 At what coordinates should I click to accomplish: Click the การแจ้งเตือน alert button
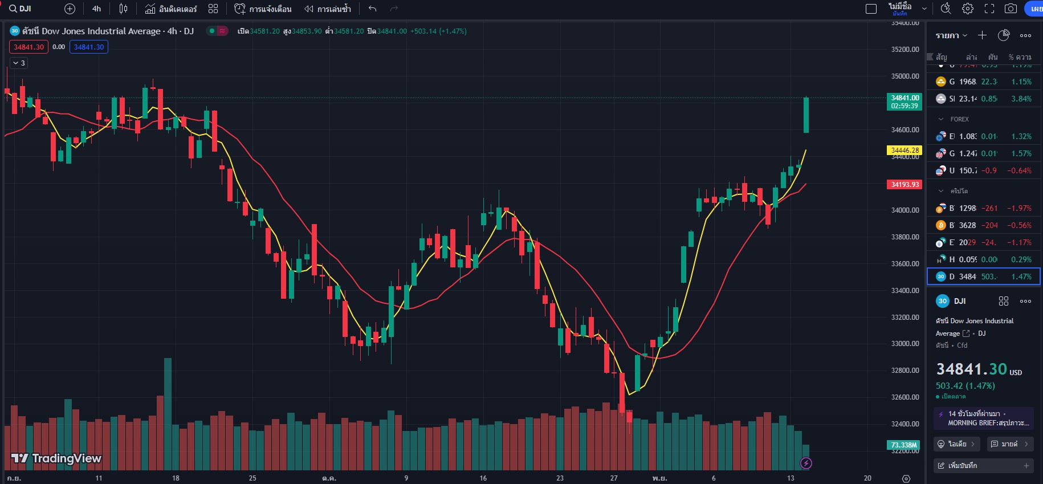click(263, 9)
